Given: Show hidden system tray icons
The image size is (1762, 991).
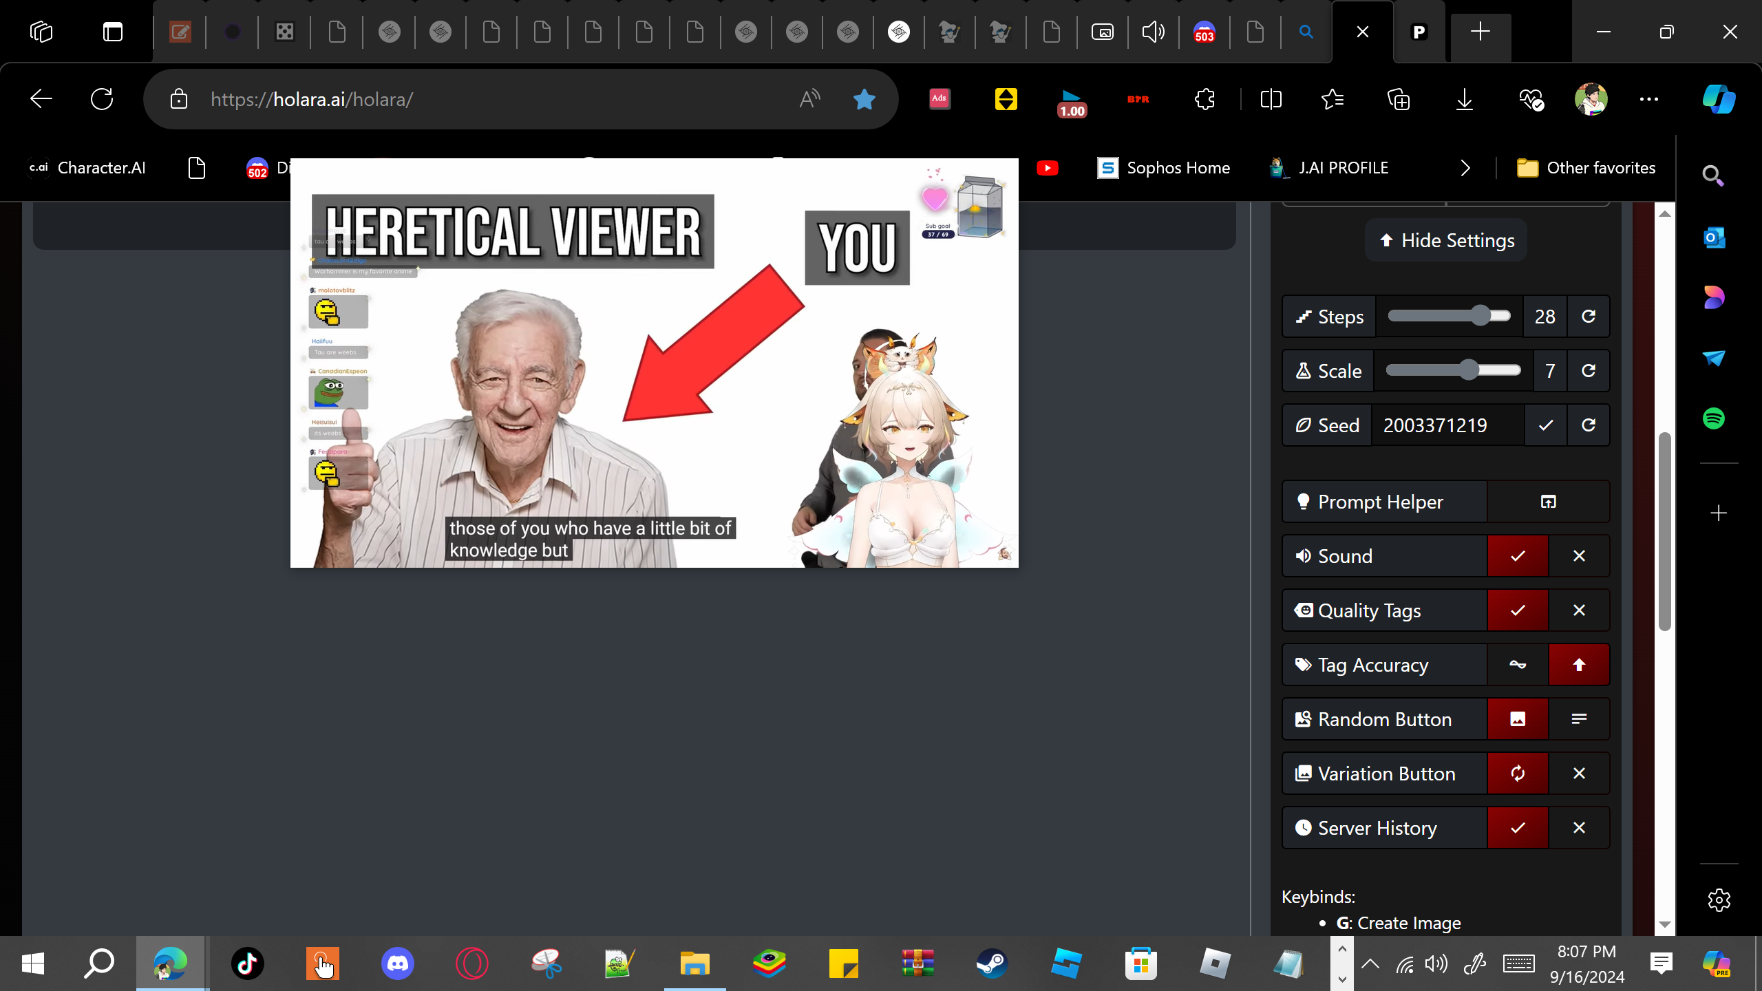Looking at the screenshot, I should pos(1370,963).
